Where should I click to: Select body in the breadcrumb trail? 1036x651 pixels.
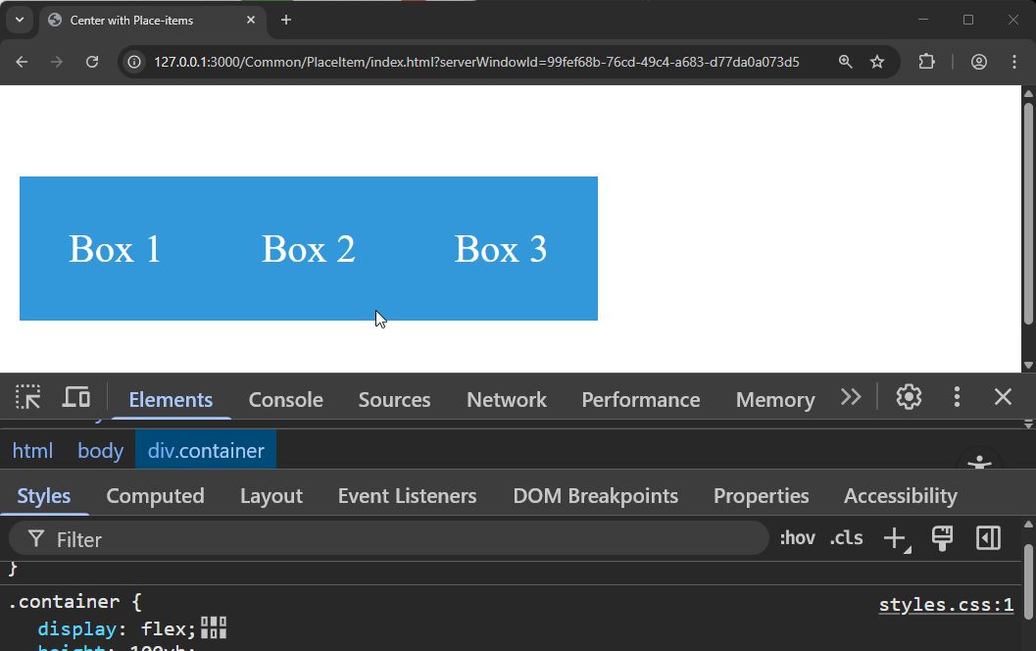click(x=100, y=451)
